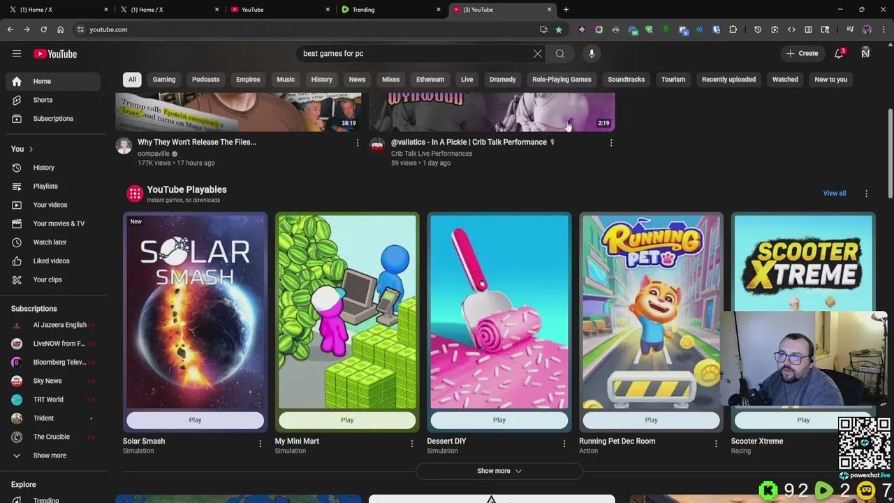The width and height of the screenshot is (894, 503).
Task: Select the Gaming filter chip
Action: [164, 80]
